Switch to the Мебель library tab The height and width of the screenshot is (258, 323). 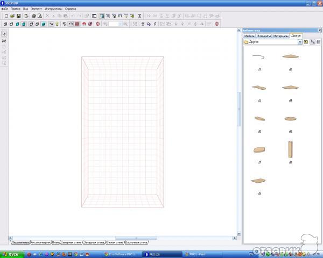click(x=249, y=35)
